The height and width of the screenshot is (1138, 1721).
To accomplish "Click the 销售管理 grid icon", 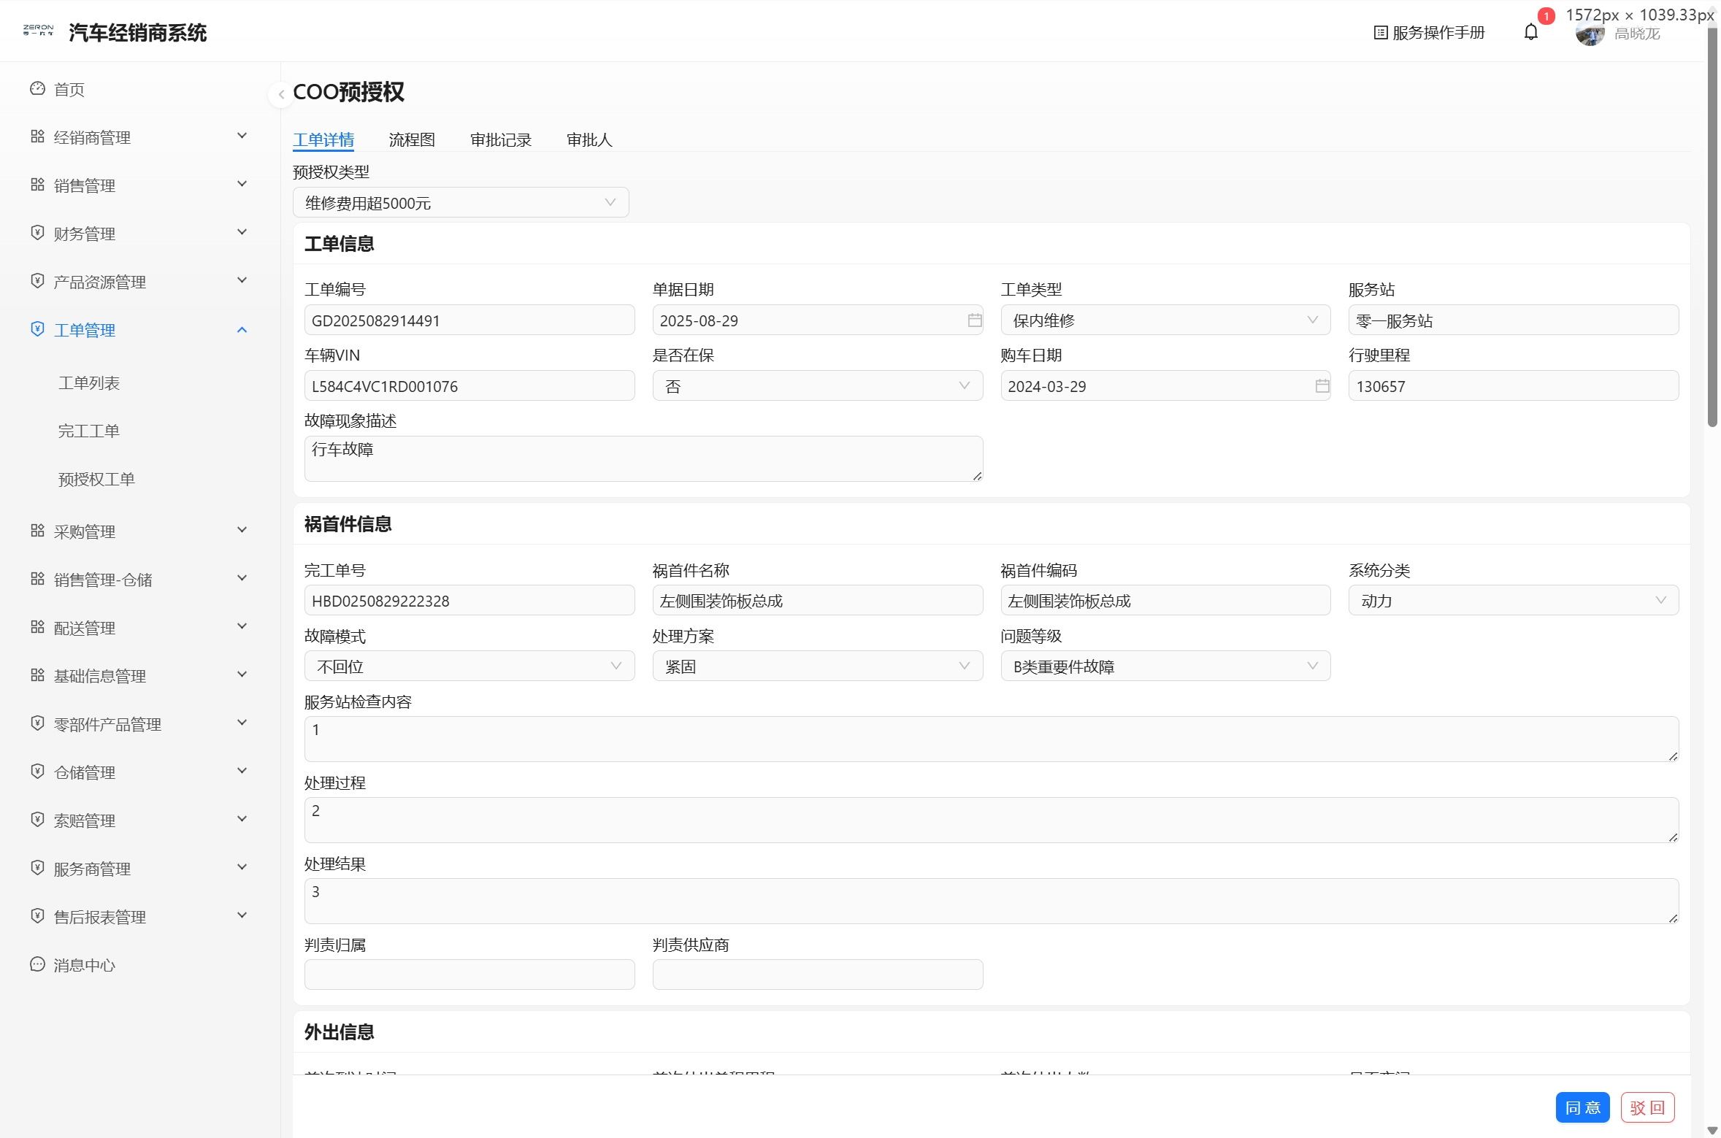I will (38, 185).
